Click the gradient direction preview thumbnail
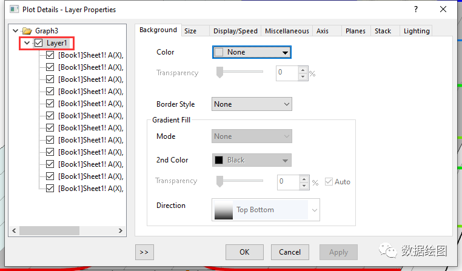Viewport: 462px width, 271px height. [x=224, y=210]
